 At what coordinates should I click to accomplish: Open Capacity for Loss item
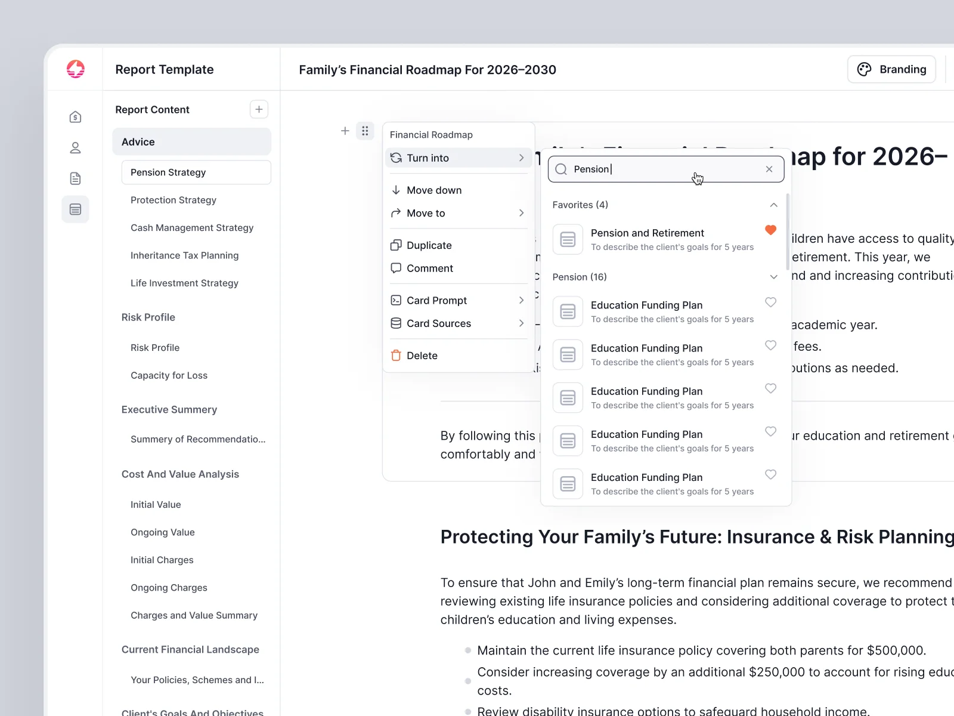coord(169,375)
